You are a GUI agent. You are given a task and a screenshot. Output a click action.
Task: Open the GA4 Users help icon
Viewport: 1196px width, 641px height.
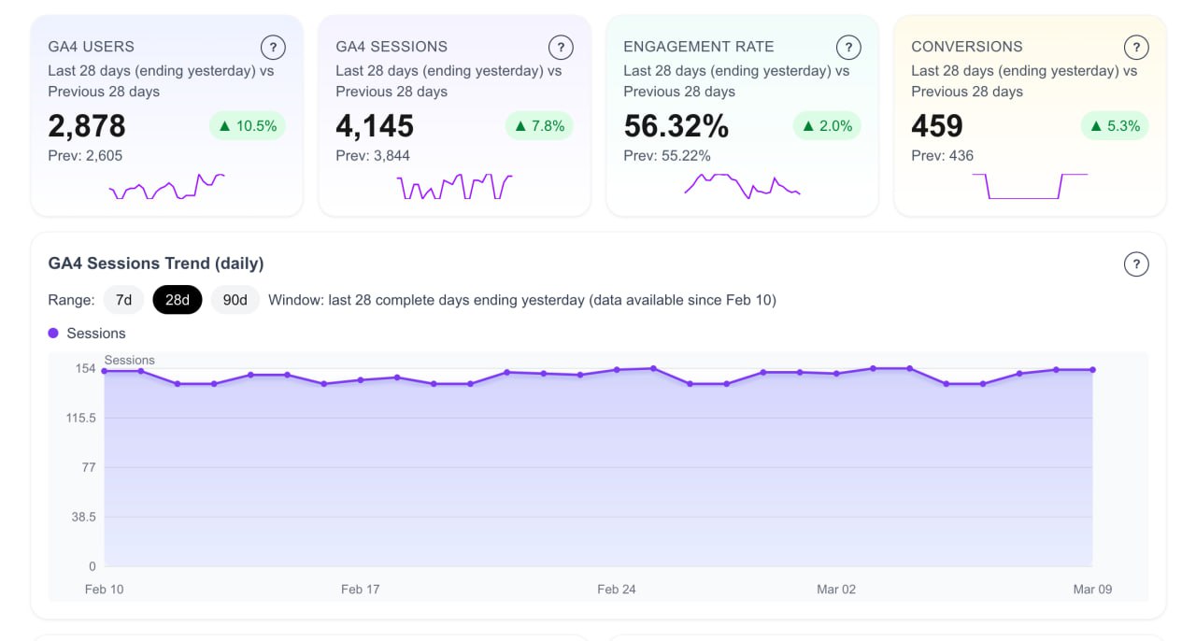tap(272, 47)
